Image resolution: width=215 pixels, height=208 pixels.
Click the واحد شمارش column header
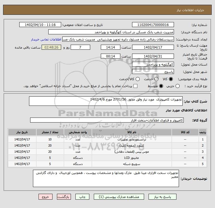pos(78,132)
